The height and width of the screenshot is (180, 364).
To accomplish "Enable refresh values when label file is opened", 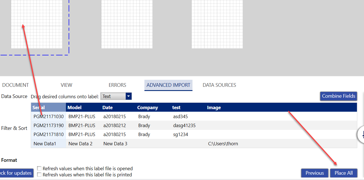I will pyautogui.click(x=39, y=169).
